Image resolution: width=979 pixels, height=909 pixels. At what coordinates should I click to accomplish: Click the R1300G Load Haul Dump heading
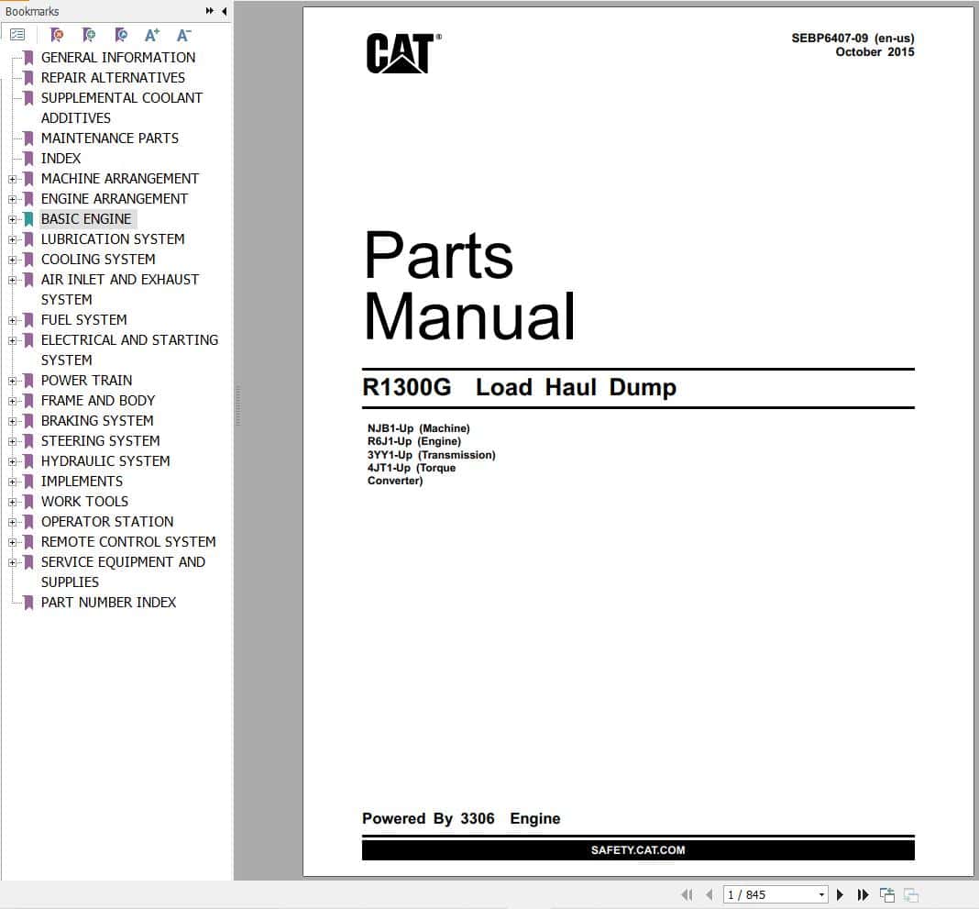tap(520, 387)
